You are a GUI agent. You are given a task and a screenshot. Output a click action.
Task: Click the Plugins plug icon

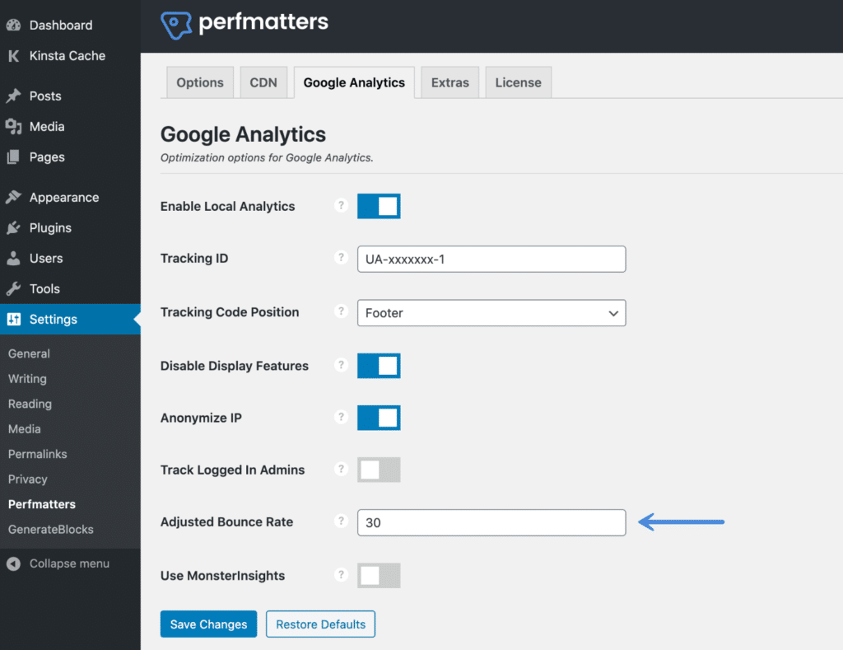[x=13, y=227]
